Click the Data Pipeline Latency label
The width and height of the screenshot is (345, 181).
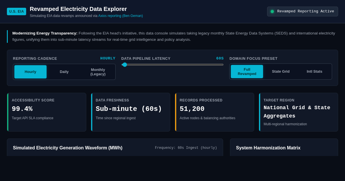[146, 59]
